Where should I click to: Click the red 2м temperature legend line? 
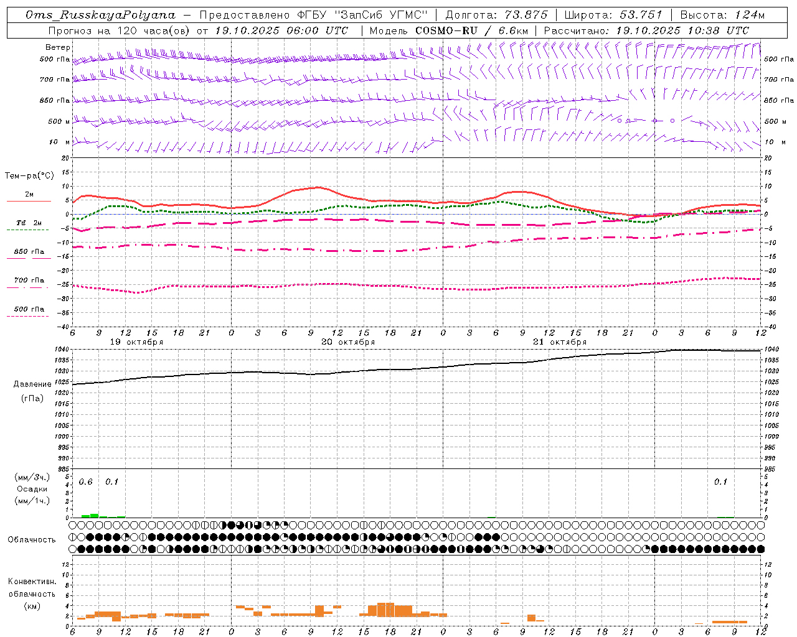coord(29,201)
